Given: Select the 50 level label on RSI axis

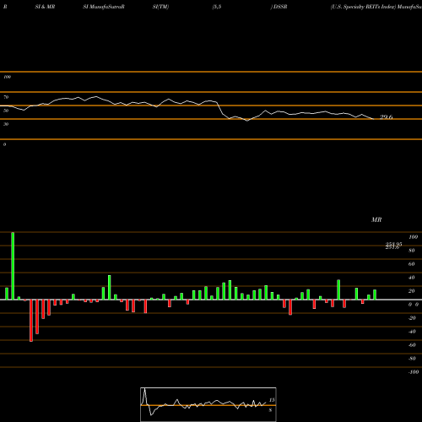Looking at the screenshot, I should pyautogui.click(x=6, y=111).
